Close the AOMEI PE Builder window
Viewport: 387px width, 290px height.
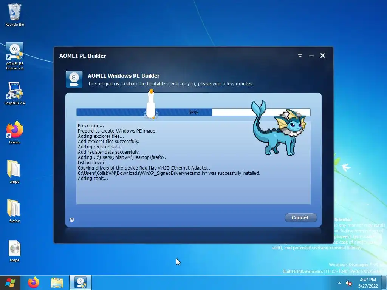point(323,56)
